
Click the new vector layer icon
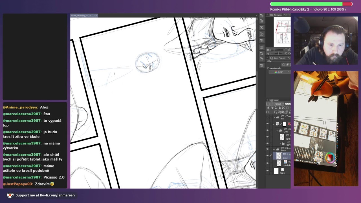[279, 112]
